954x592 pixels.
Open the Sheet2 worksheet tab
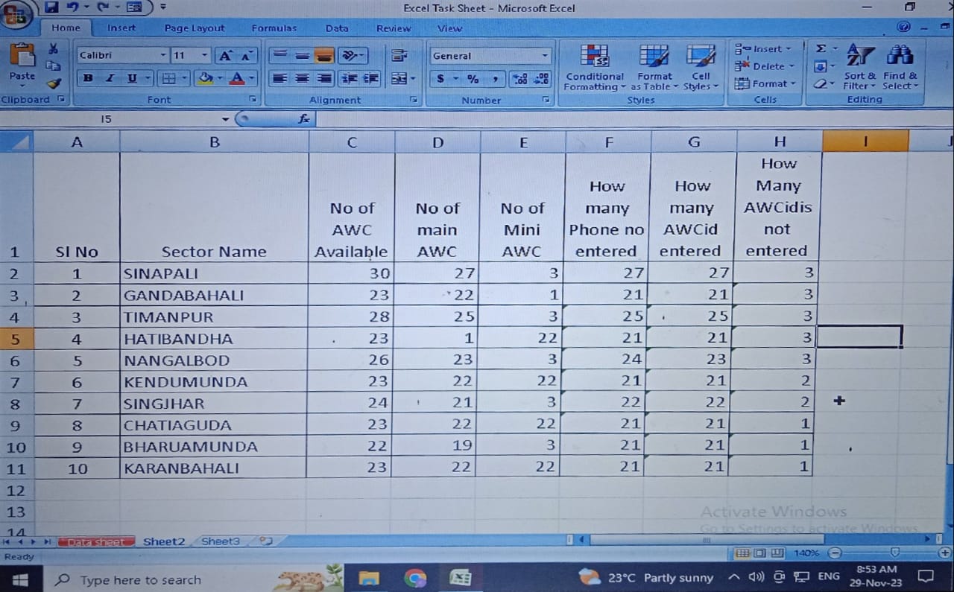[x=163, y=541]
